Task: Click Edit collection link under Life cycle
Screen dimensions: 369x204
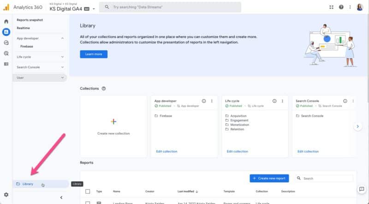Action: [x=237, y=151]
